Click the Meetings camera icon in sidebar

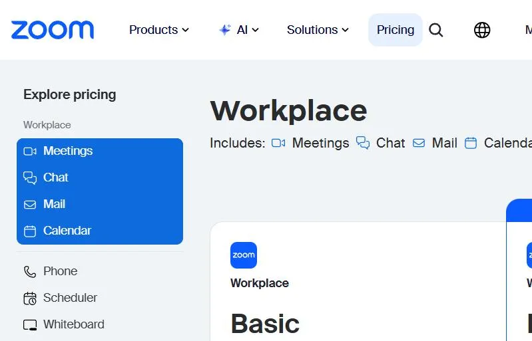[30, 151]
